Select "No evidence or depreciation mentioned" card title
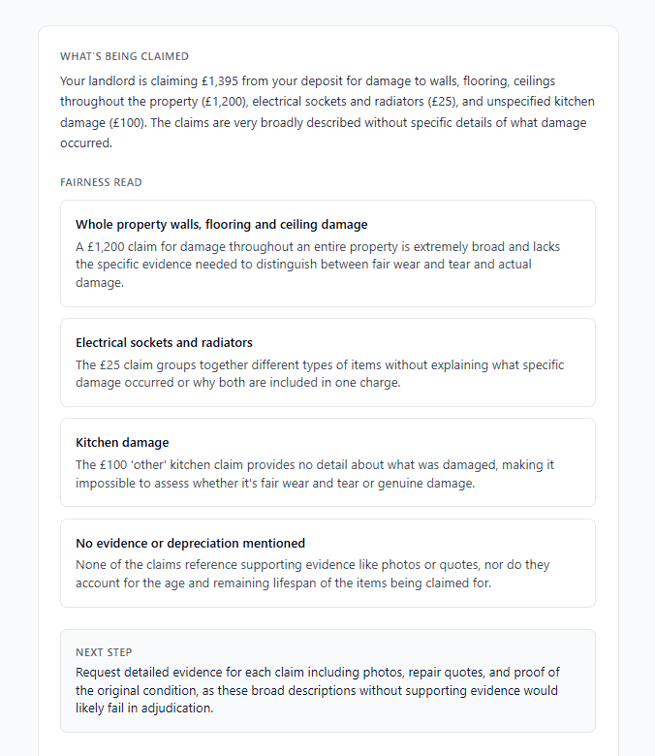Image resolution: width=655 pixels, height=756 pixels. click(190, 544)
